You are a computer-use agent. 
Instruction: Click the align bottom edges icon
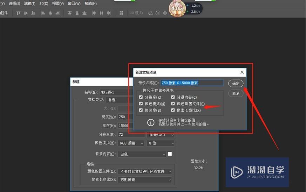(x=33, y=13)
